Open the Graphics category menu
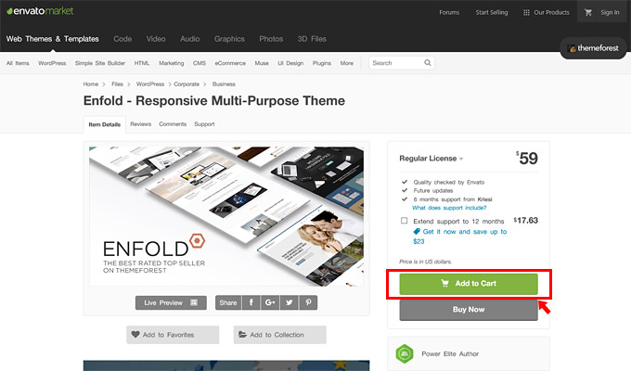Viewport: 631px width, 371px height. (x=229, y=39)
